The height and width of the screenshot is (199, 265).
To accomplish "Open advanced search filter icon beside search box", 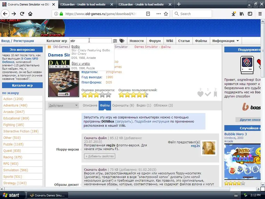I will tap(115, 41).
